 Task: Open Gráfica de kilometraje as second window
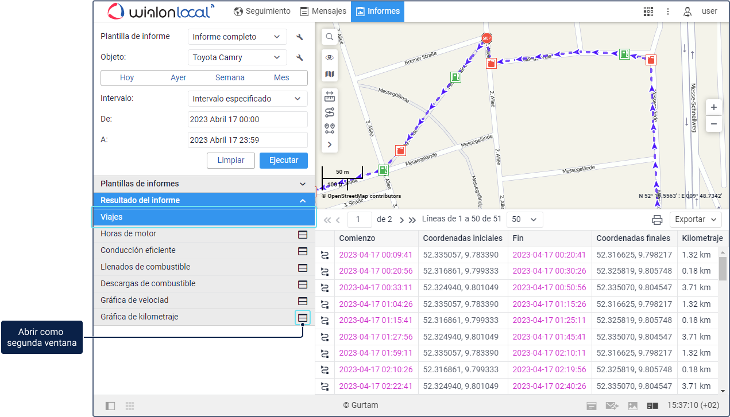[x=303, y=317]
